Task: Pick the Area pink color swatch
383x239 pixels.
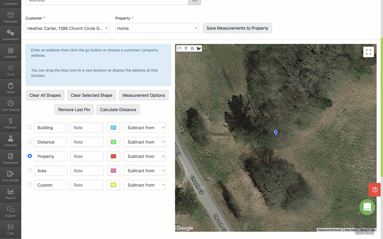Action: [x=113, y=171]
